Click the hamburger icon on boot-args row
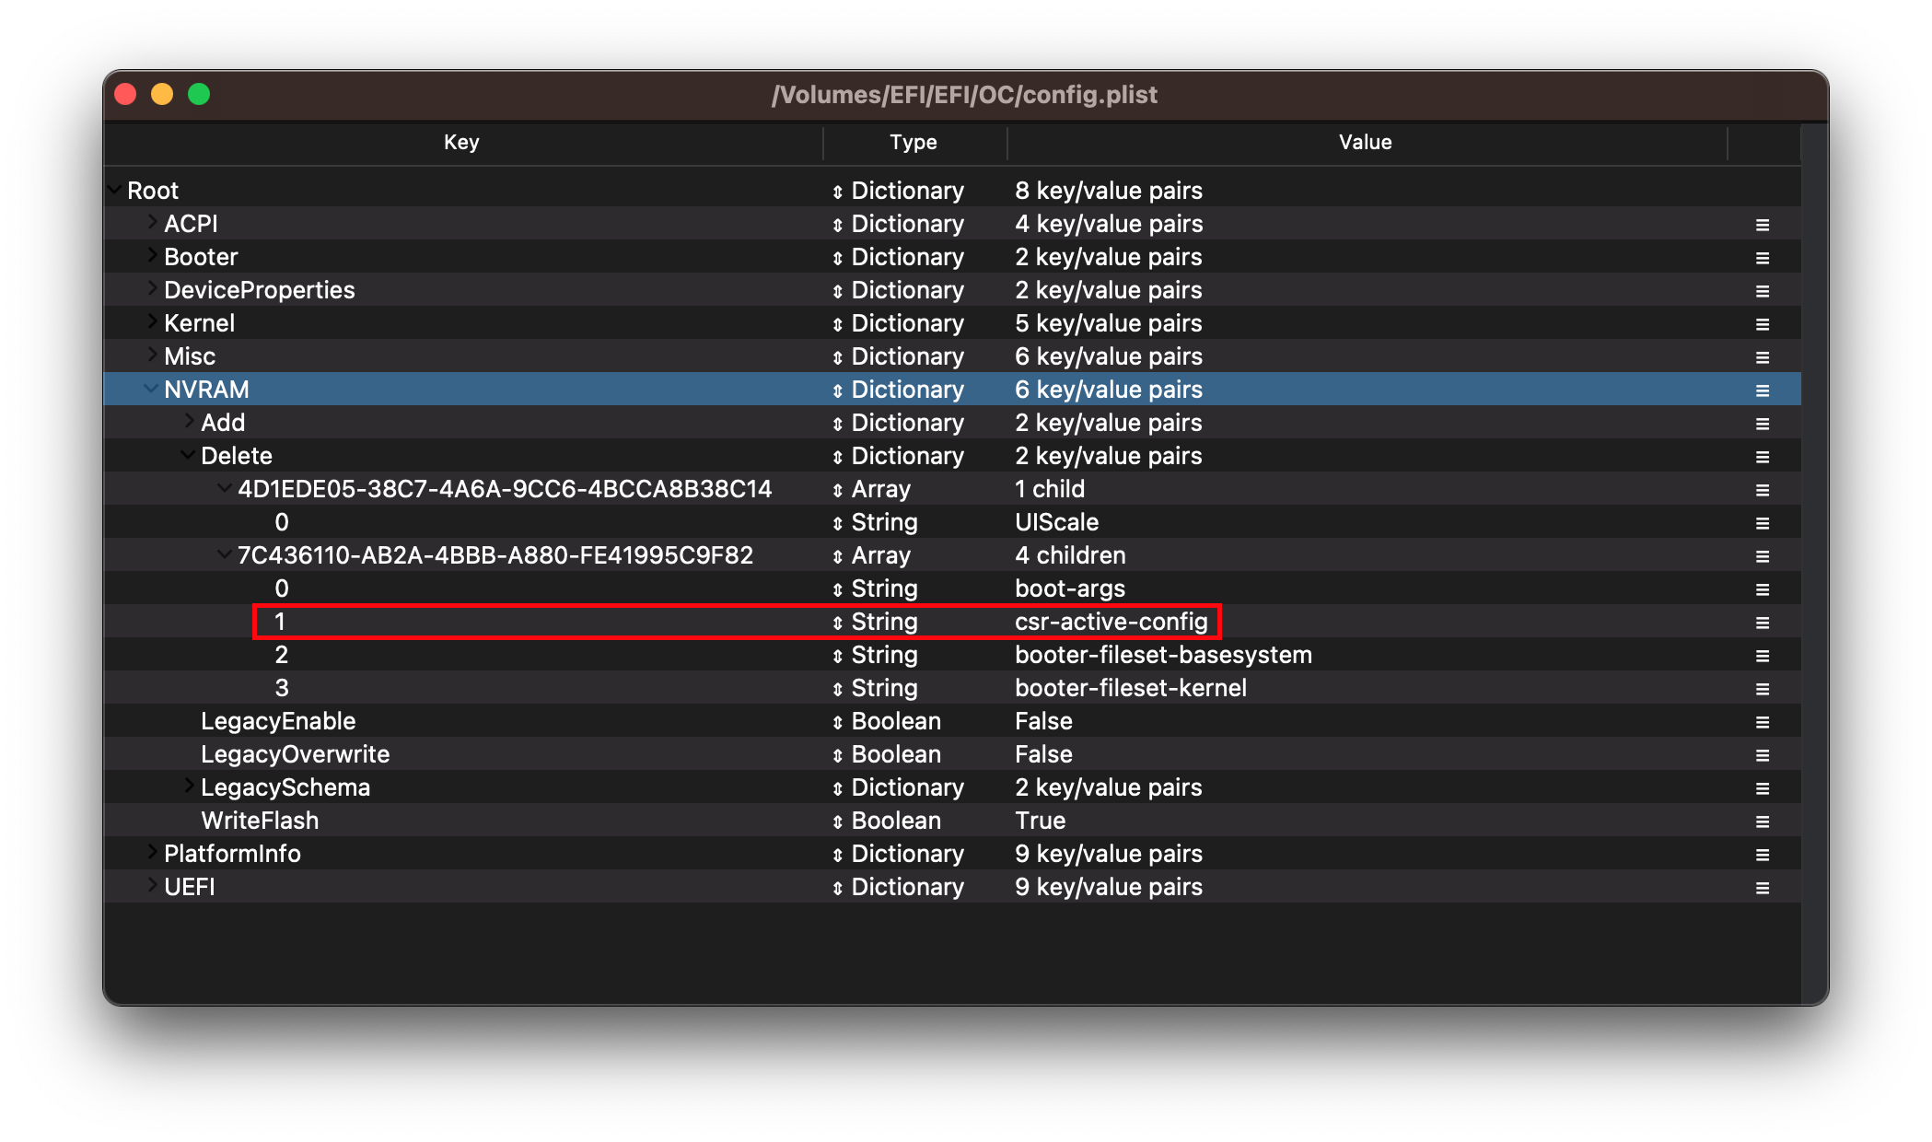 pos(1762,589)
